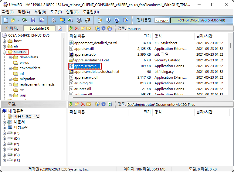Click New Folder icon in image pane
Screen dimensions: 234x172
click(83, 28)
